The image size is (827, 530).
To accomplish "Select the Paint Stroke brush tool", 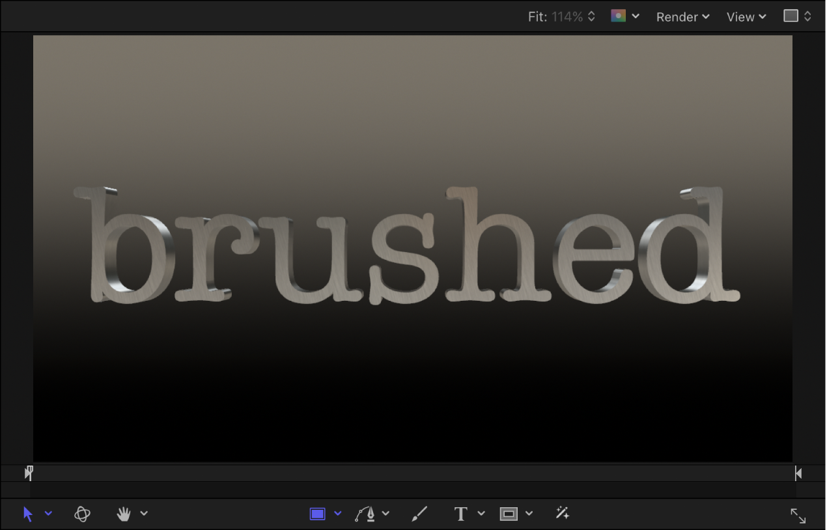I will 419,514.
